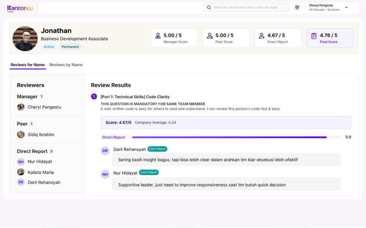The height and width of the screenshot is (228, 366).
Task: Click the NH avatar beside Nur Hidayat's comment
Action: (105, 174)
